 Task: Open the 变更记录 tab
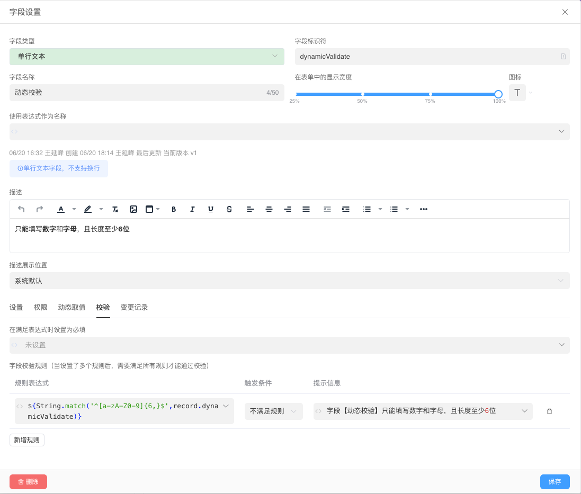pos(134,308)
